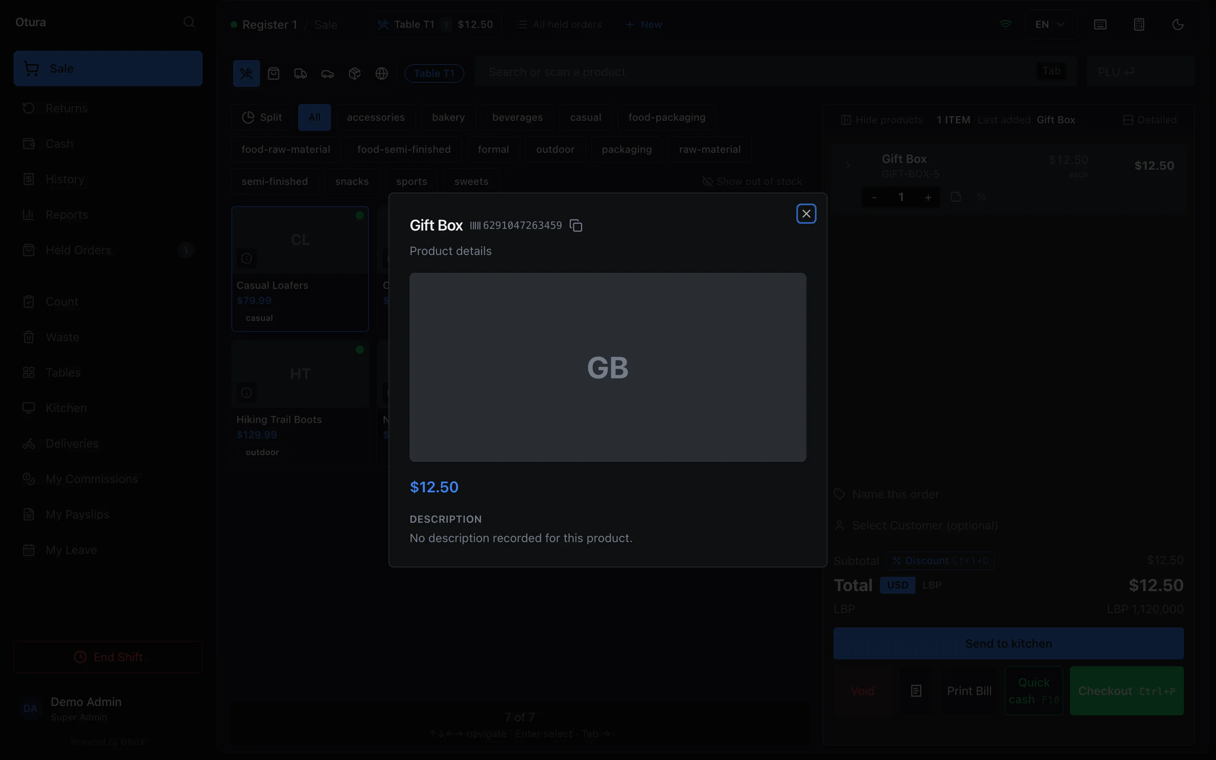The width and height of the screenshot is (1216, 760).
Task: Open the Table T1 held order tab
Action: coord(435,24)
